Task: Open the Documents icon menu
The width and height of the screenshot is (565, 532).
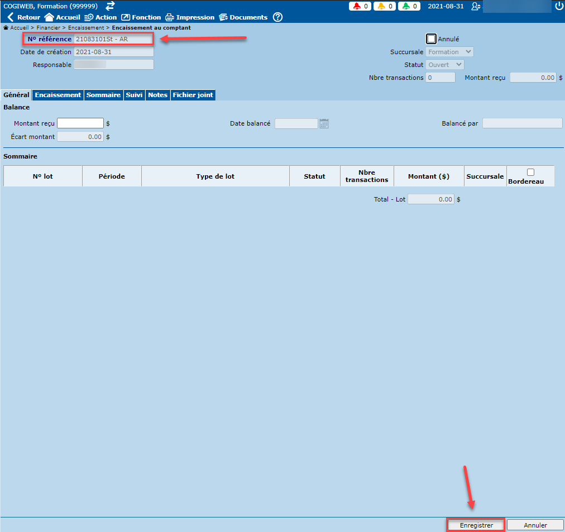Action: [223, 17]
